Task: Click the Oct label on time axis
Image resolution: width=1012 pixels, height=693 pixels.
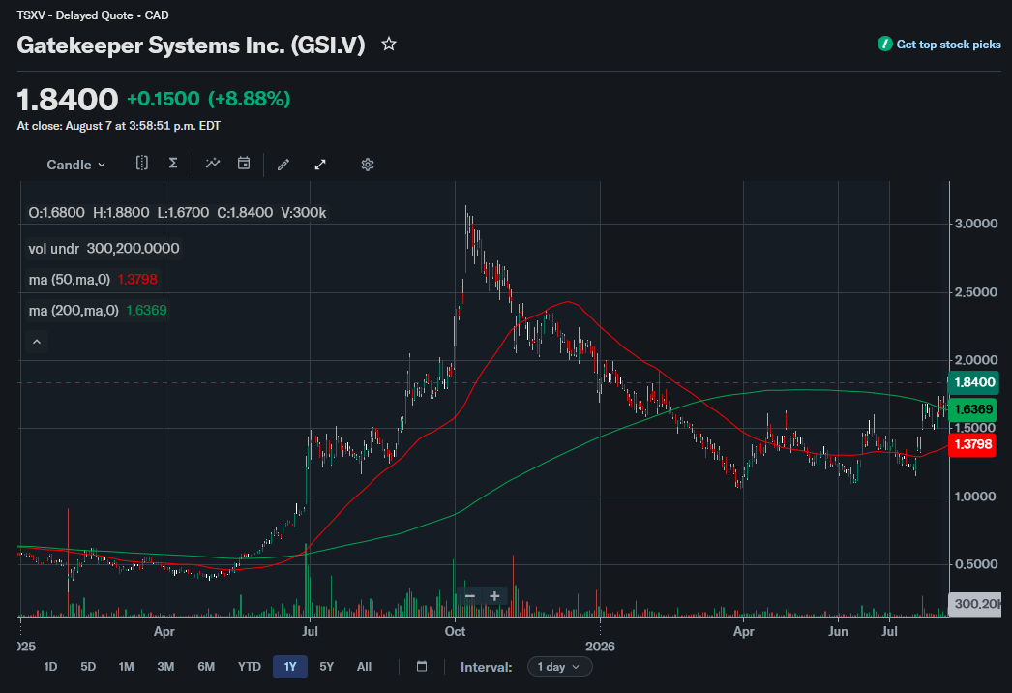Action: coord(455,631)
